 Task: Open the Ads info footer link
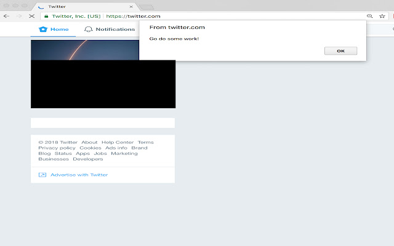pos(116,148)
